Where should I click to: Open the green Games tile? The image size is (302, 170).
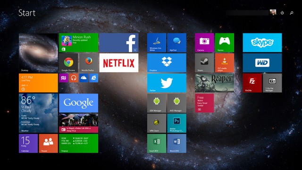click(225, 42)
